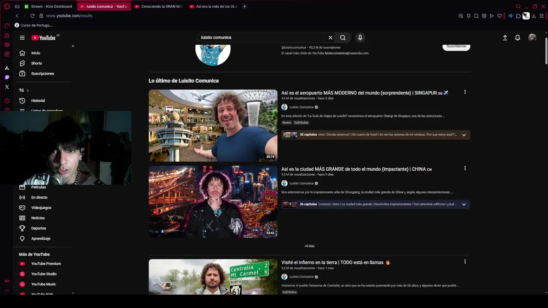Viewport: 548px width, 308px height.
Task: Click the sidebar scroll-up arrow
Action: coord(73,46)
